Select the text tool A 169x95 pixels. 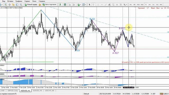(x=117, y=4)
